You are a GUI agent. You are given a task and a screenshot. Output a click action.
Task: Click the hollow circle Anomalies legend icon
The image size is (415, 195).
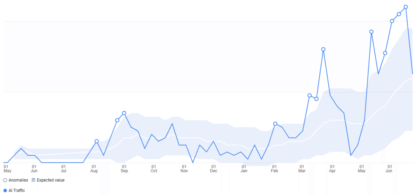(x=5, y=180)
